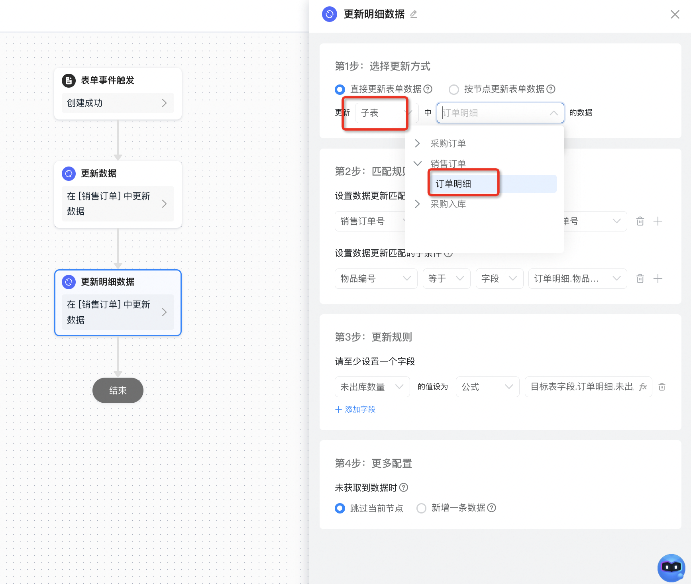Click the robot assistant icon
Viewport: 691px width, 584px height.
click(x=671, y=568)
